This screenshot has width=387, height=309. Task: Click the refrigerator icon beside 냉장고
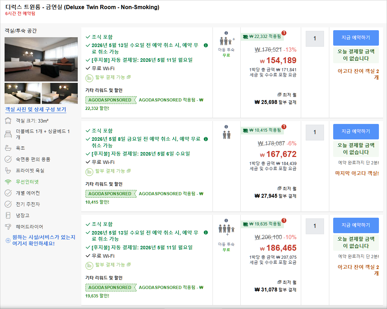8,215
